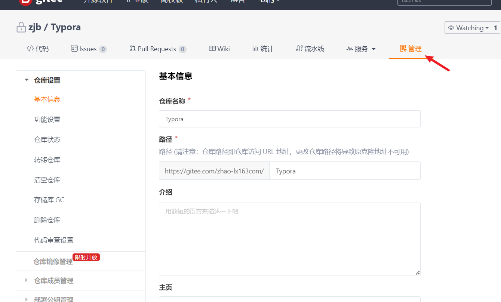Expand the 部署公钥管理 section
The height and width of the screenshot is (302, 501).
[26, 299]
